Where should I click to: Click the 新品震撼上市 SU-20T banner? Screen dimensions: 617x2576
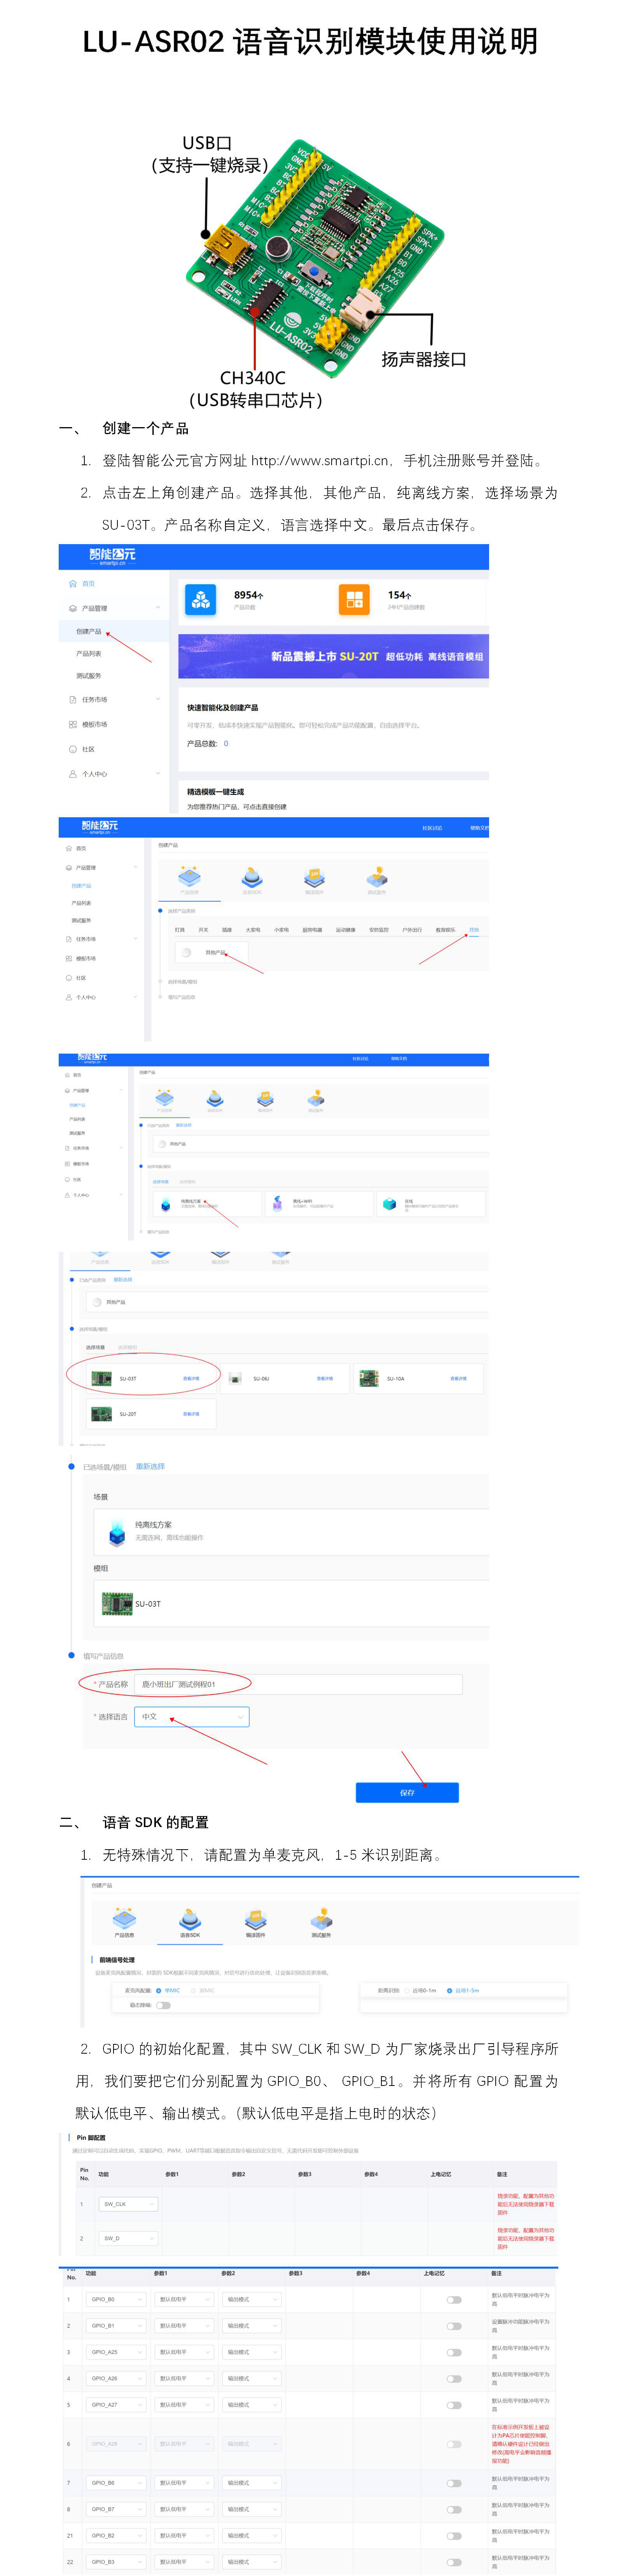coord(333,656)
